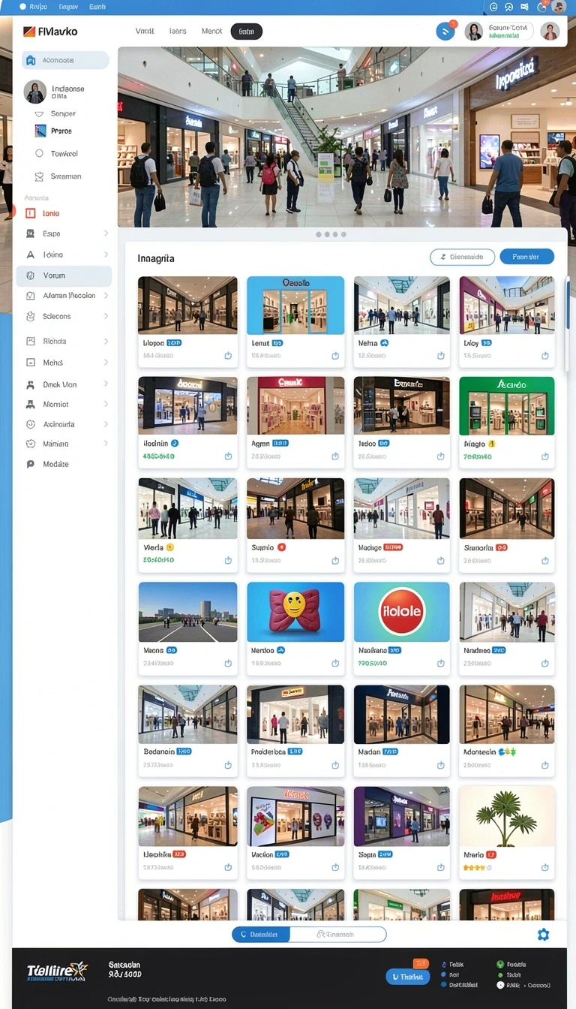Toggle the right segment of the bottom switcher

[x=337, y=935]
